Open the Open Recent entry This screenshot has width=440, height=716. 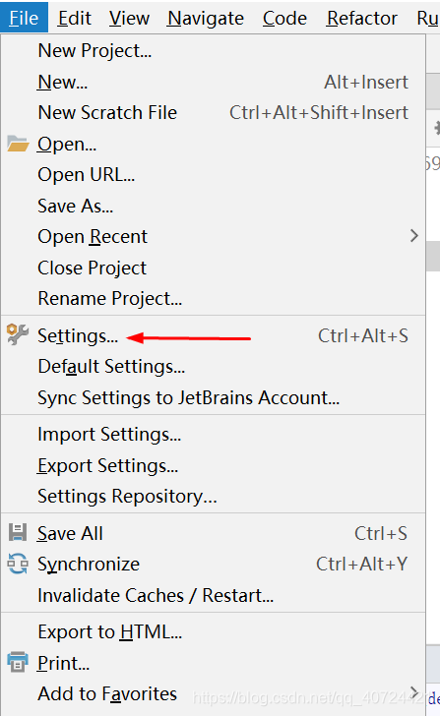(x=93, y=236)
